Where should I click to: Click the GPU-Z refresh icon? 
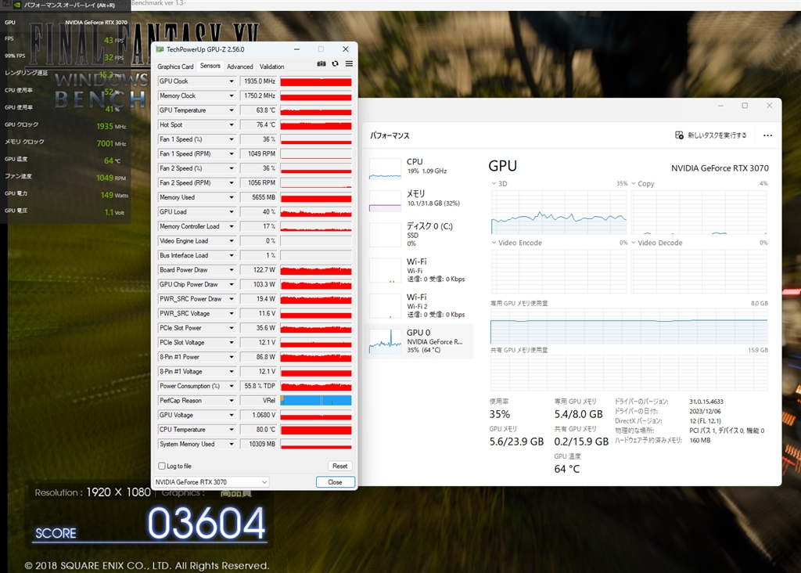[335, 64]
